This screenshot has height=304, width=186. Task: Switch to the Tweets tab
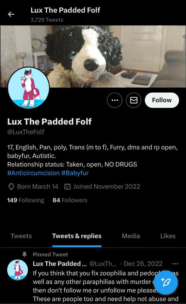point(21,236)
